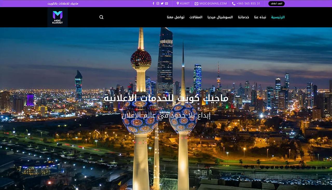
Task: Open the السوشيال ميديا navigation item
Action: pos(220,17)
